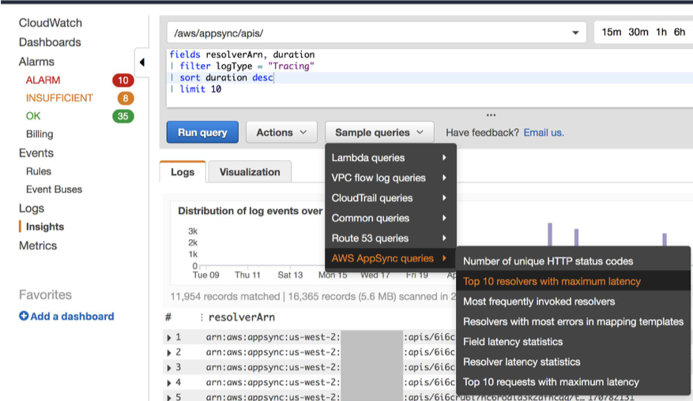
Task: Open CloudWatch in sidebar
Action: 51,23
